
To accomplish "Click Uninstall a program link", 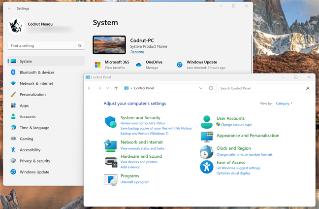I will (x=135, y=182).
